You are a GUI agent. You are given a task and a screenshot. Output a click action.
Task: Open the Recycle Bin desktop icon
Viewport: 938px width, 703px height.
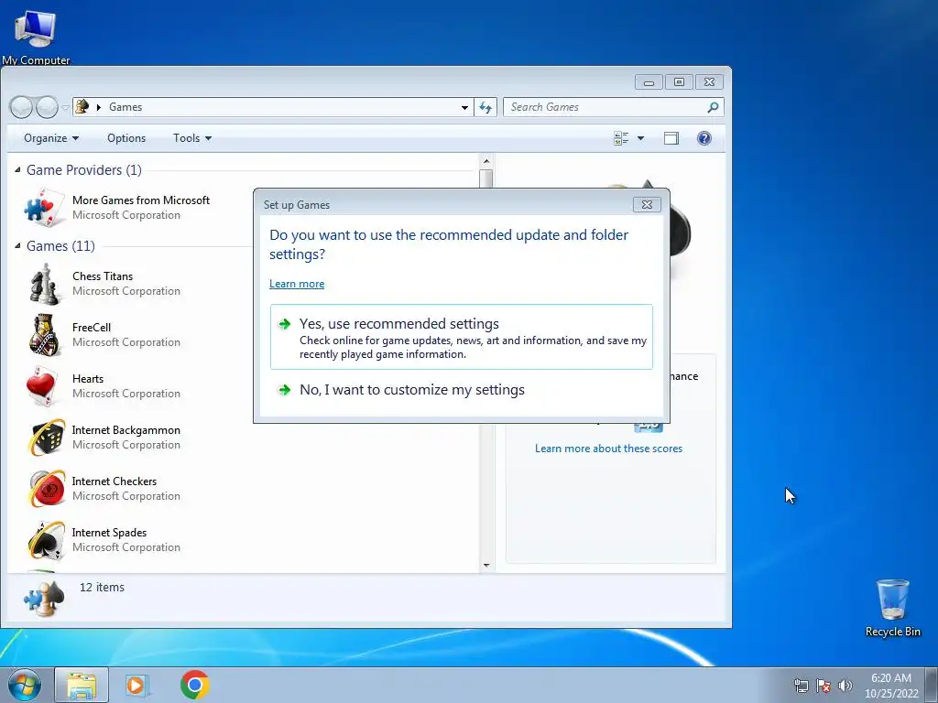tap(892, 608)
